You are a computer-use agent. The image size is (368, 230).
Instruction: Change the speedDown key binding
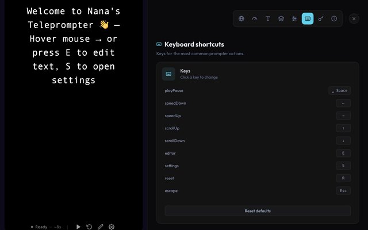[x=343, y=103]
